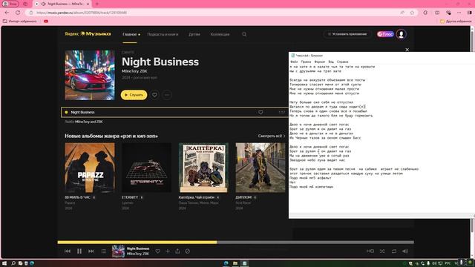Viewport: 475px width, 267px height.
Task: Open the ДИПЛОМ album cover
Action: point(261,168)
